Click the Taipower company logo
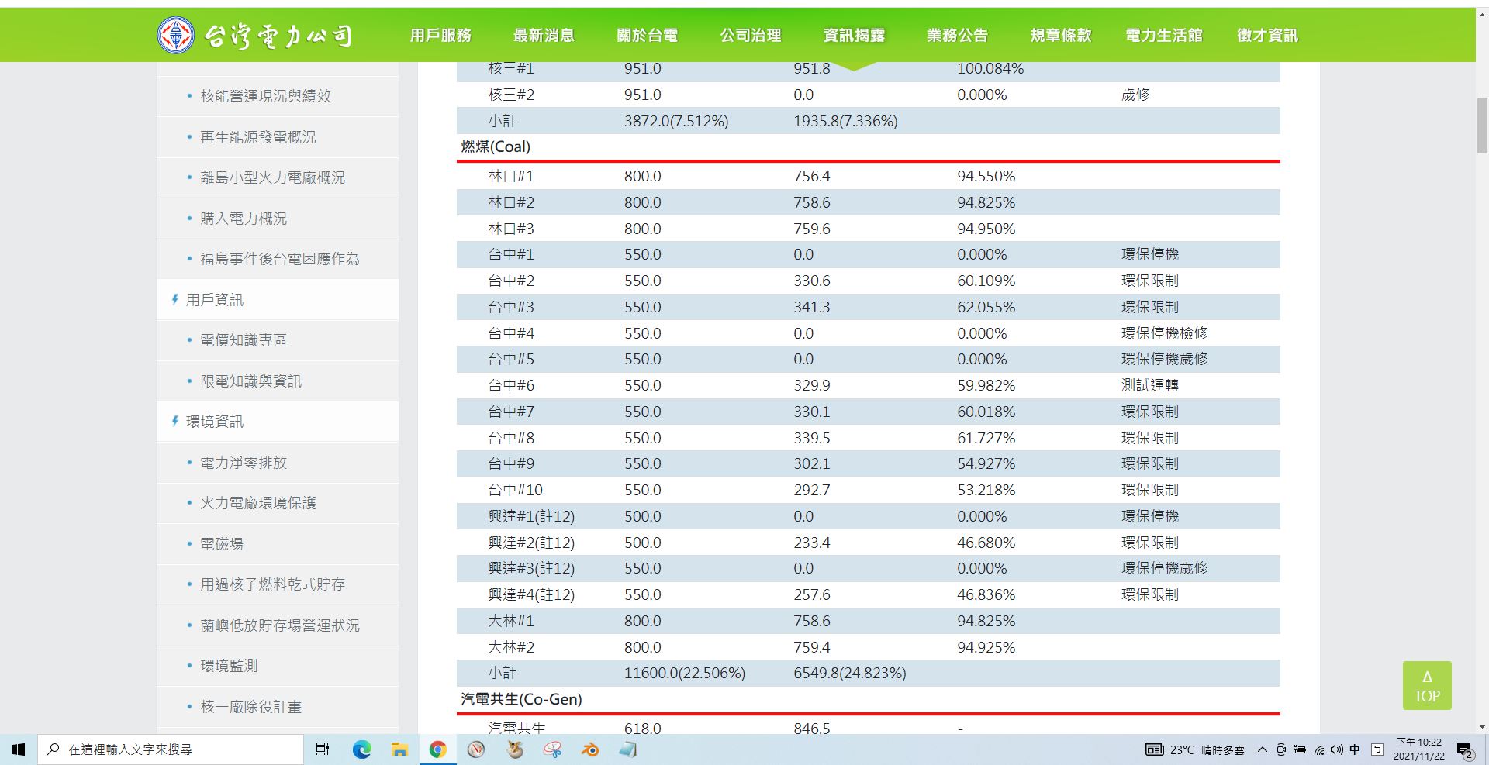The height and width of the screenshot is (765, 1489). pyautogui.click(x=254, y=35)
